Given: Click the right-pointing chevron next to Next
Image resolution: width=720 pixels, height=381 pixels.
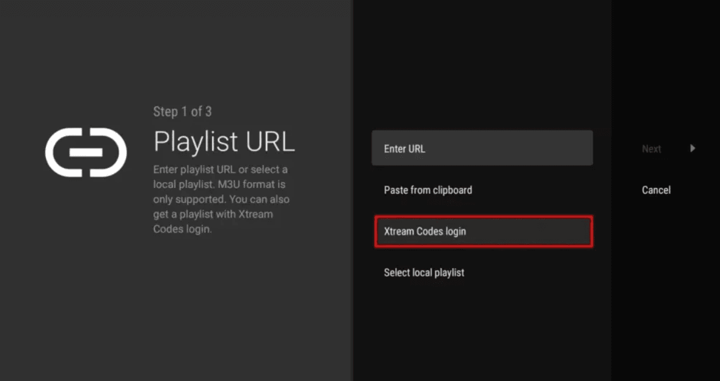Looking at the screenshot, I should point(692,148).
